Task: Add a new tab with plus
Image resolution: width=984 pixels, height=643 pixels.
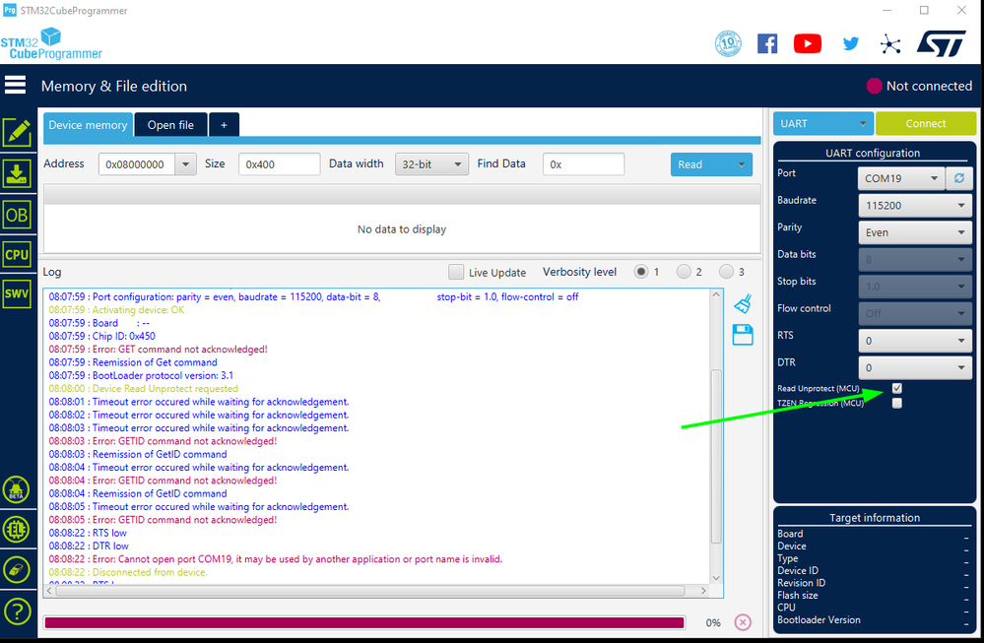Action: (x=224, y=125)
